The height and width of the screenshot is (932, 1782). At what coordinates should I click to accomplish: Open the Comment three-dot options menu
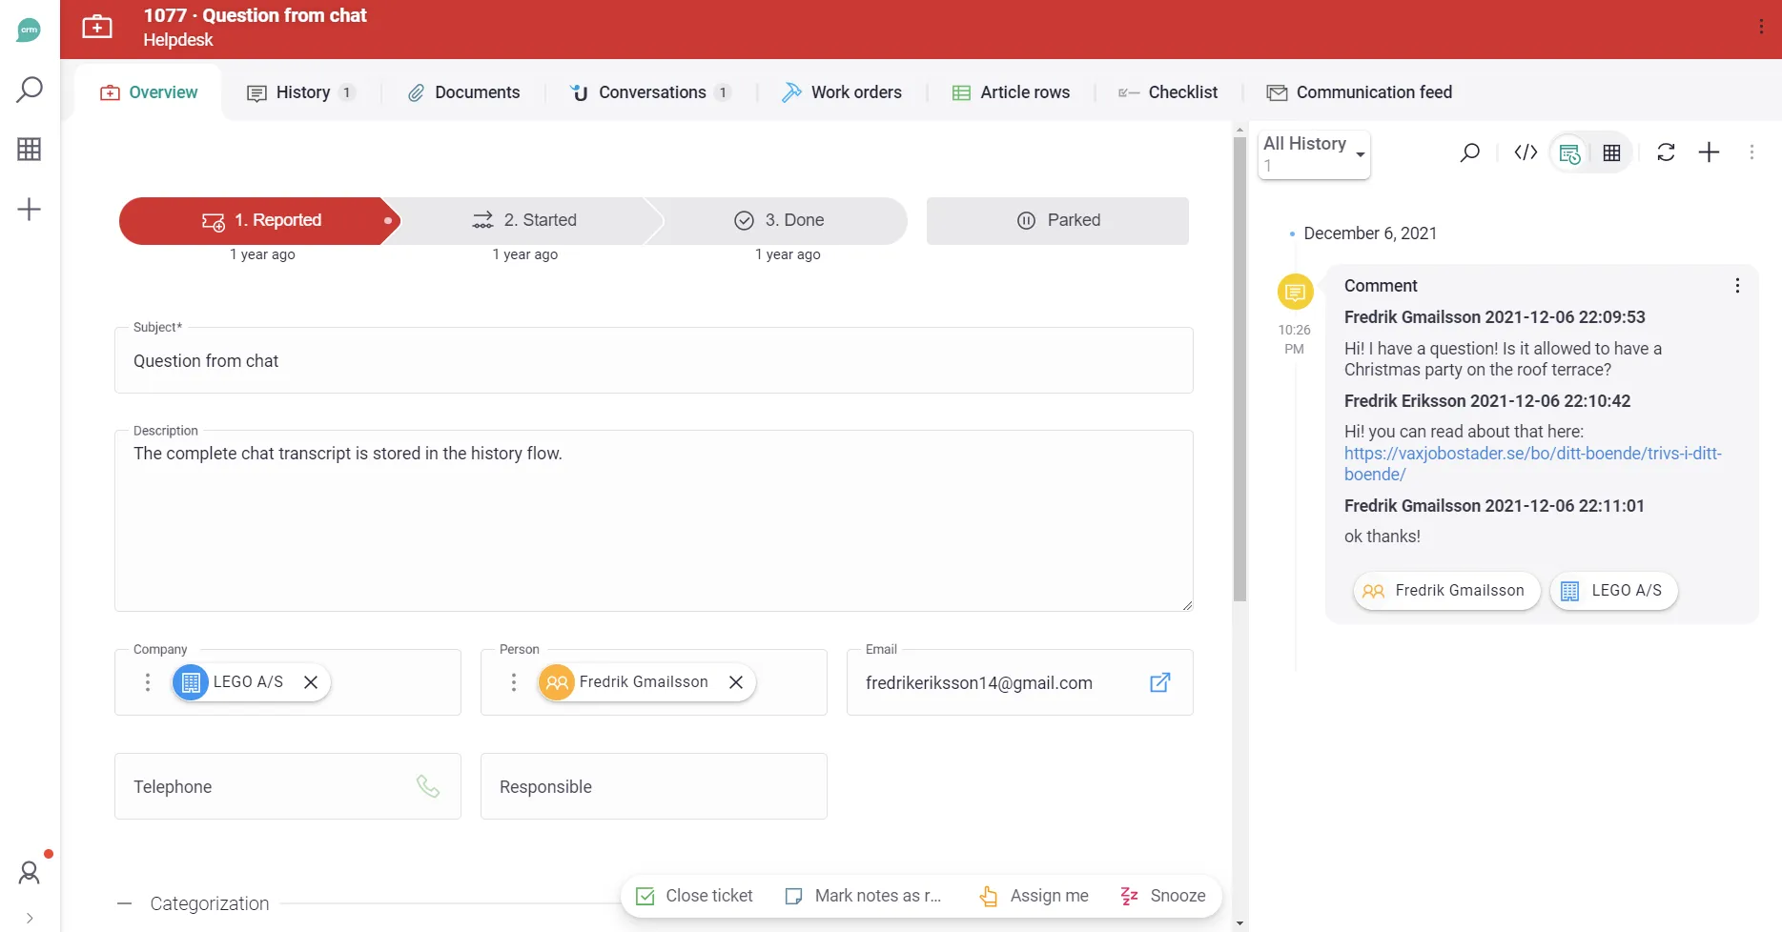[x=1737, y=286]
